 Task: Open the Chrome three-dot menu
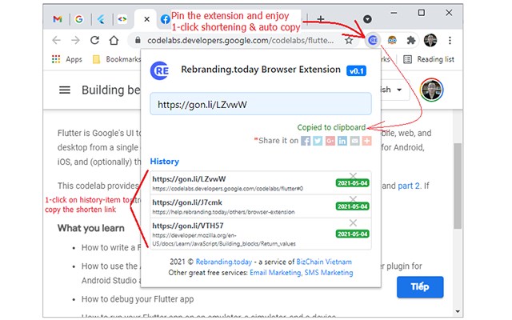(450, 40)
